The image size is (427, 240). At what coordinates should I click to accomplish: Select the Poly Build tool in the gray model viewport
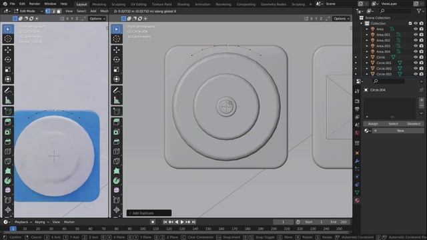coord(117,171)
